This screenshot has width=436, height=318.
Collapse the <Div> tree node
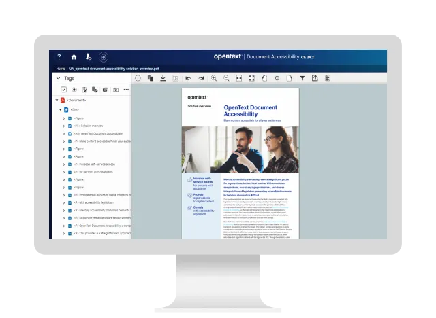pyautogui.click(x=61, y=110)
